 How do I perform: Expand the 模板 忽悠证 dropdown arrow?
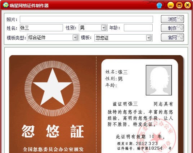(149, 38)
